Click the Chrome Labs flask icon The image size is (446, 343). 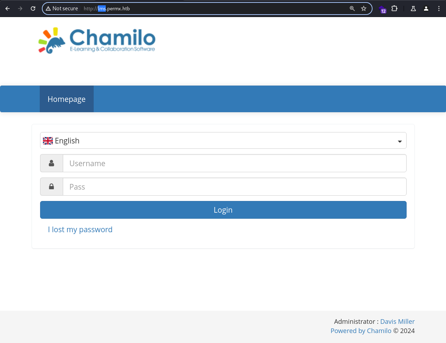click(x=413, y=9)
